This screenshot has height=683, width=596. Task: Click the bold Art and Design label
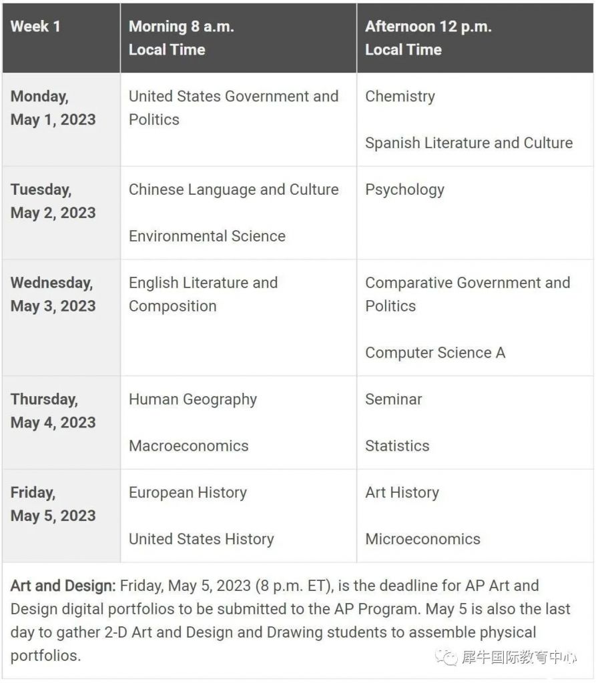(x=63, y=586)
